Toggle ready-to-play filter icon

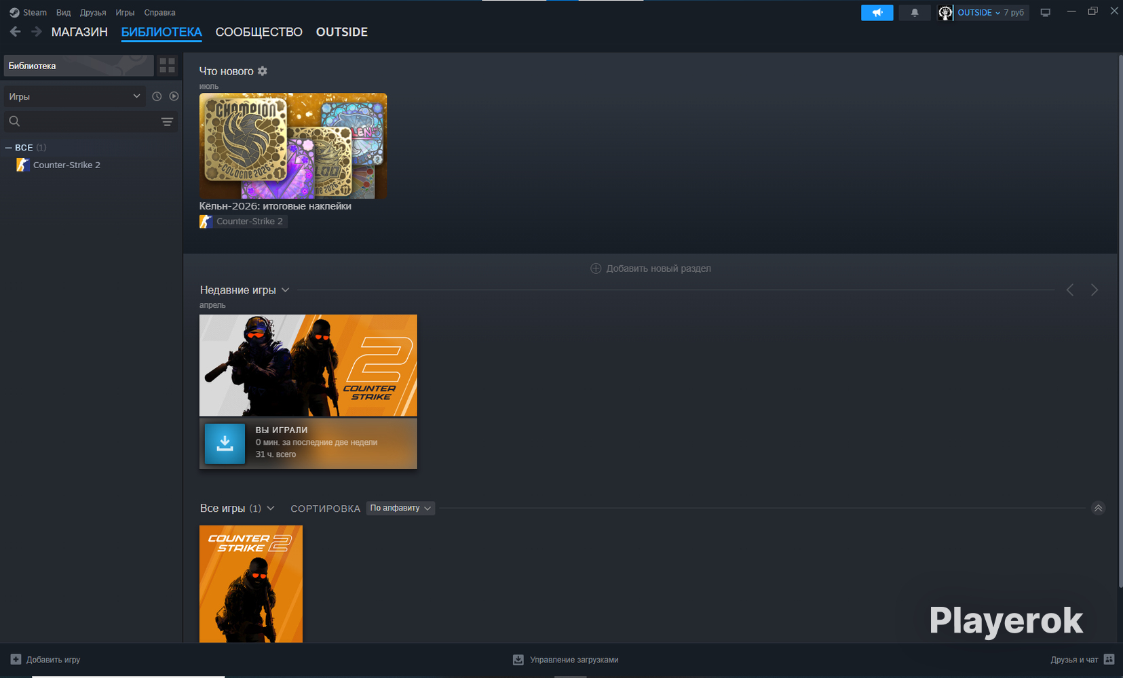tap(174, 96)
